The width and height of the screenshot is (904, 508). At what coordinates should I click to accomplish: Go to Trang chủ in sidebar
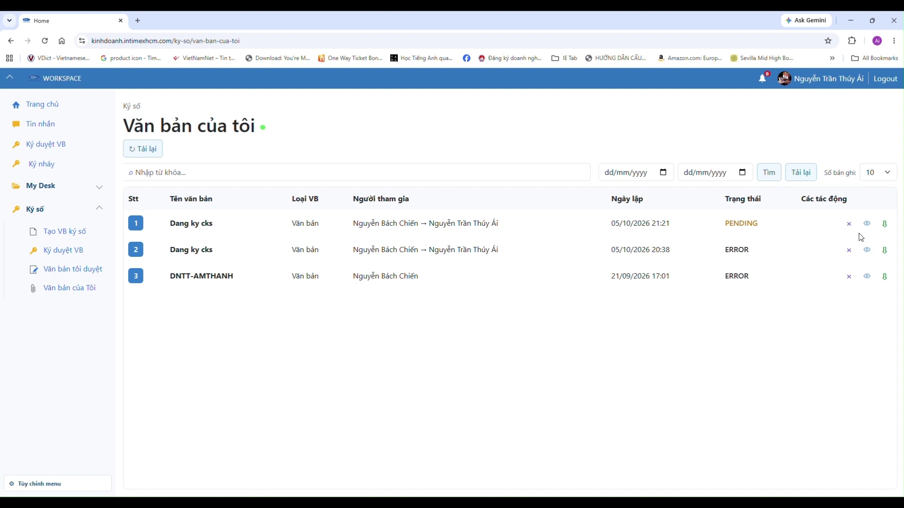click(42, 104)
